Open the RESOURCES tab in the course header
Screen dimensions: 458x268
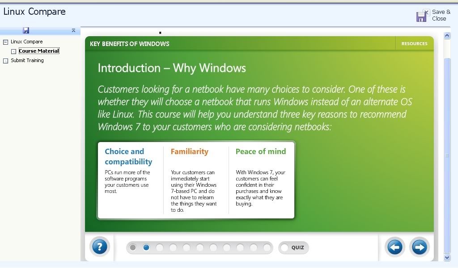(x=414, y=43)
